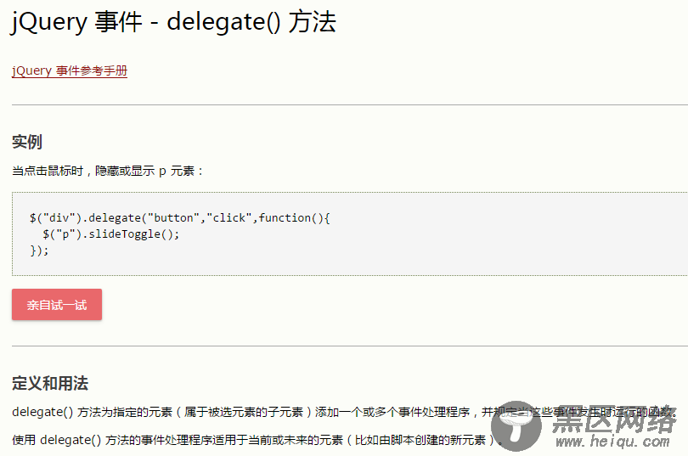
Task: Click the 定义和用法 section heading
Action: click(50, 383)
